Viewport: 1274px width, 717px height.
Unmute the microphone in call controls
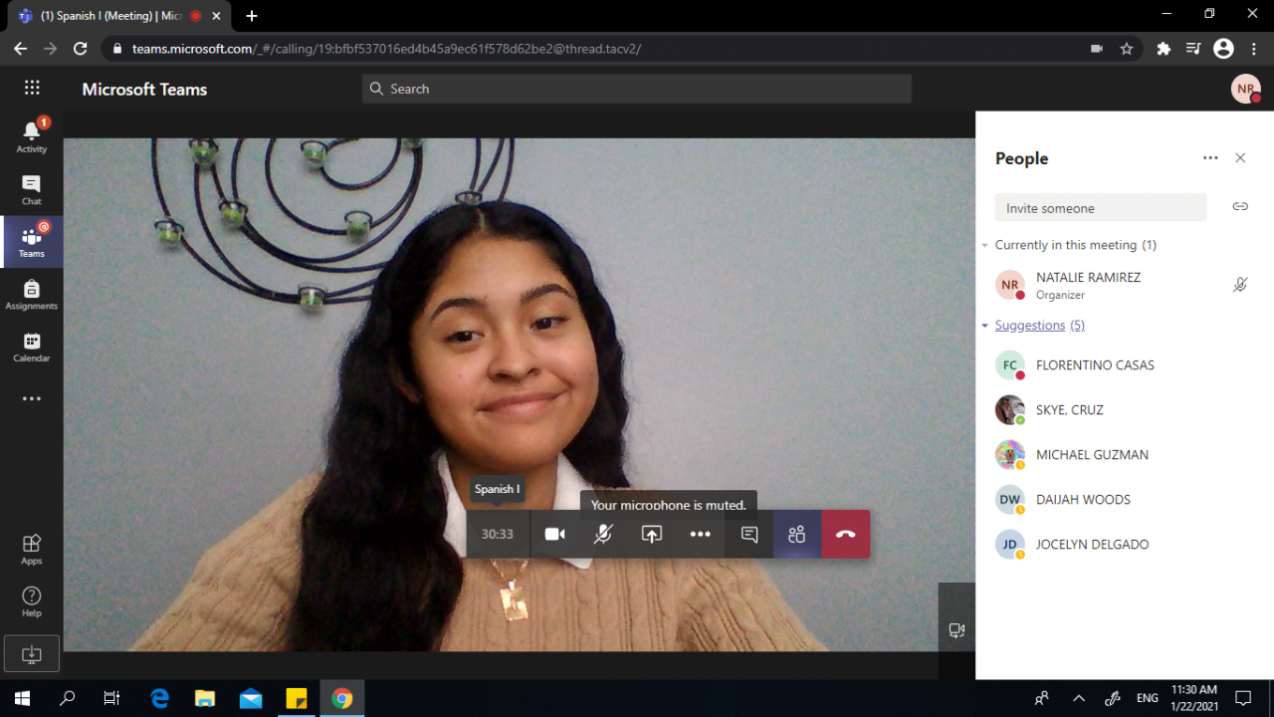[x=602, y=535]
